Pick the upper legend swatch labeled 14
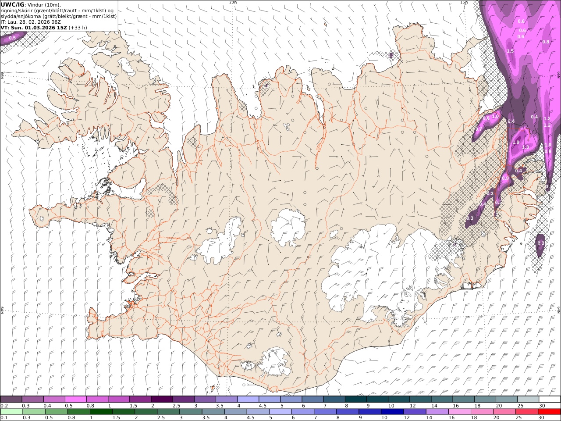 click(442, 400)
